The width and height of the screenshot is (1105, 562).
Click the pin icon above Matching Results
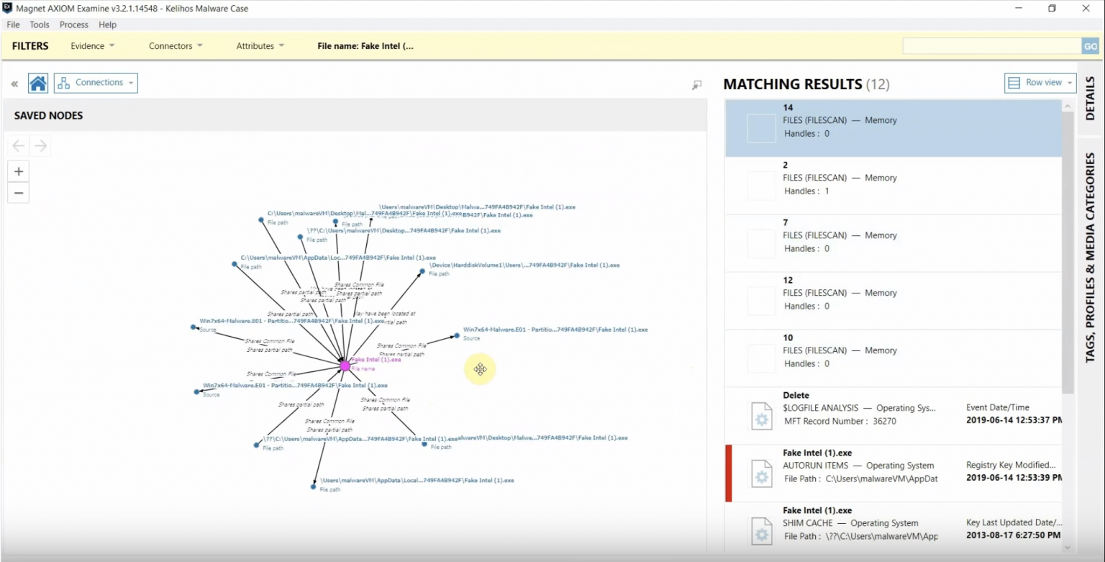(696, 85)
